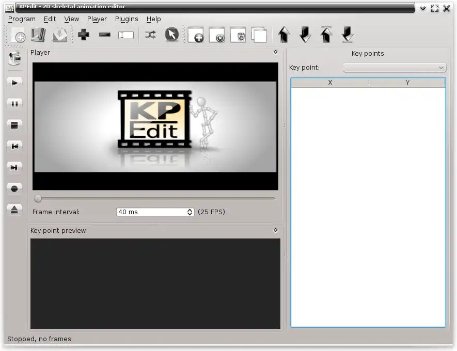The image size is (457, 351).
Task: Click the frame recycle bin icon
Action: 238,35
